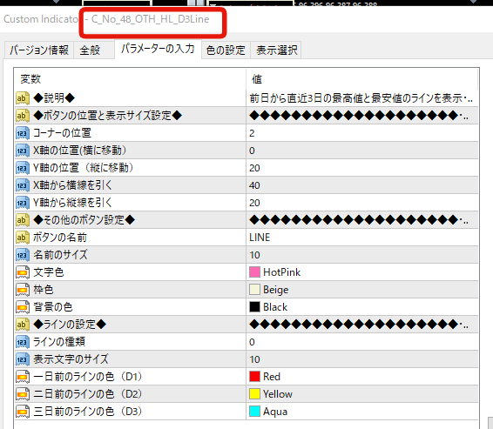Click the string icon beside ◆説明◆
The image size is (493, 429).
(x=23, y=98)
